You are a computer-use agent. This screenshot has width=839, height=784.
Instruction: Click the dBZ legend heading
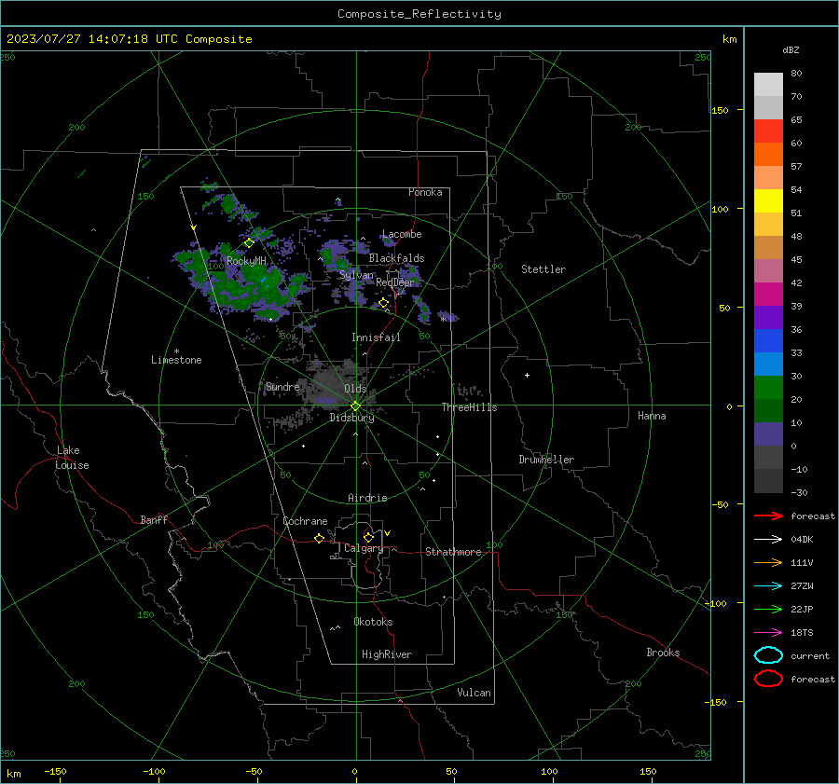click(791, 49)
